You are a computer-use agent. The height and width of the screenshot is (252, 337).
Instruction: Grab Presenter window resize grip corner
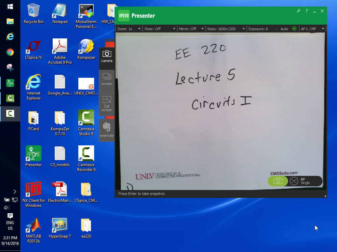(325, 196)
